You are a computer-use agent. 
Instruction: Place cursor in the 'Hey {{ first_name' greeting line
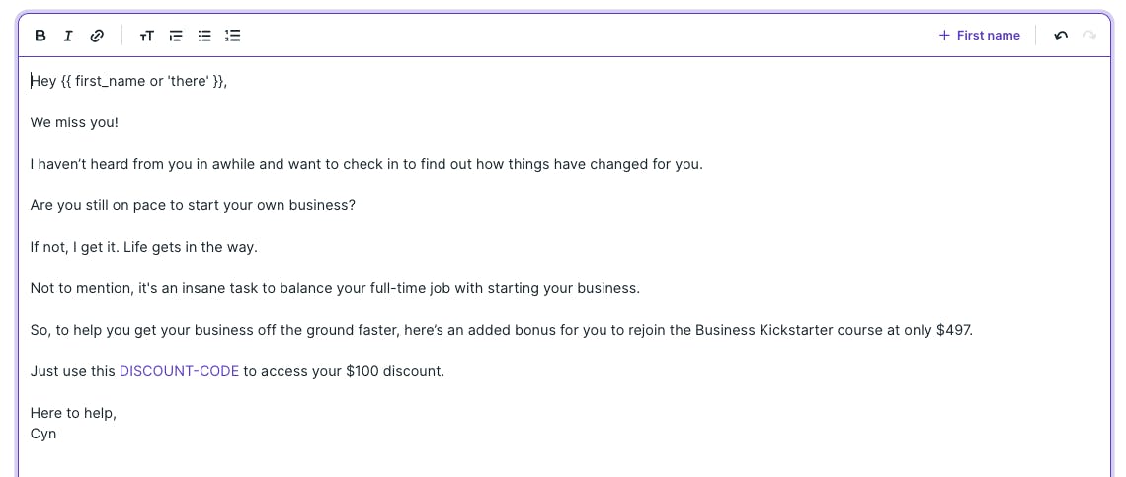(128, 81)
